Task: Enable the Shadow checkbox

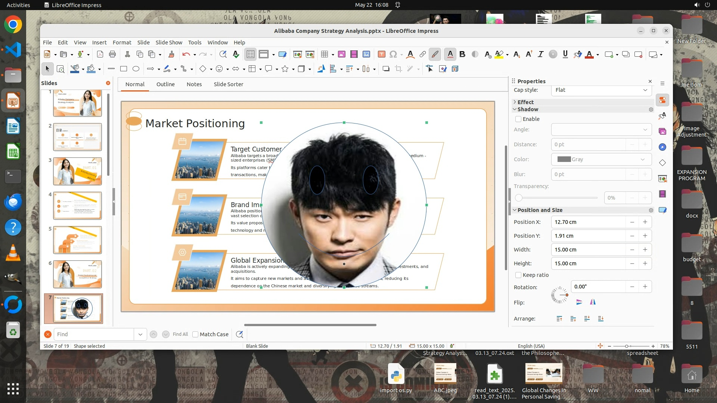Action: tap(518, 119)
